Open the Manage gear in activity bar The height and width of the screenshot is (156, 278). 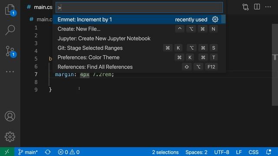coord(10,137)
